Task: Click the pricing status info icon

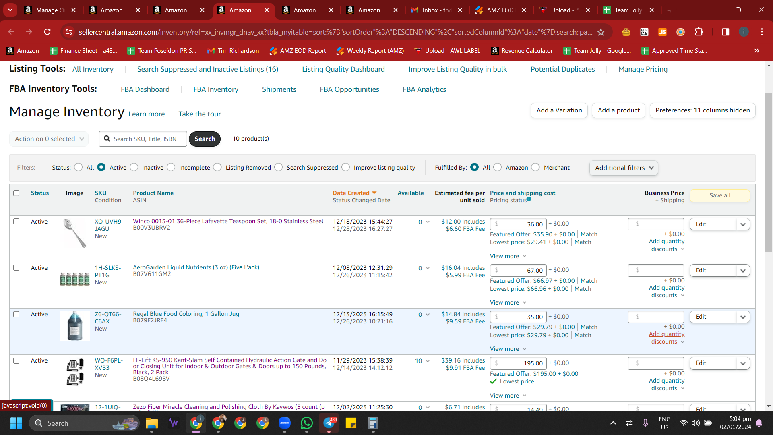Action: click(x=529, y=199)
